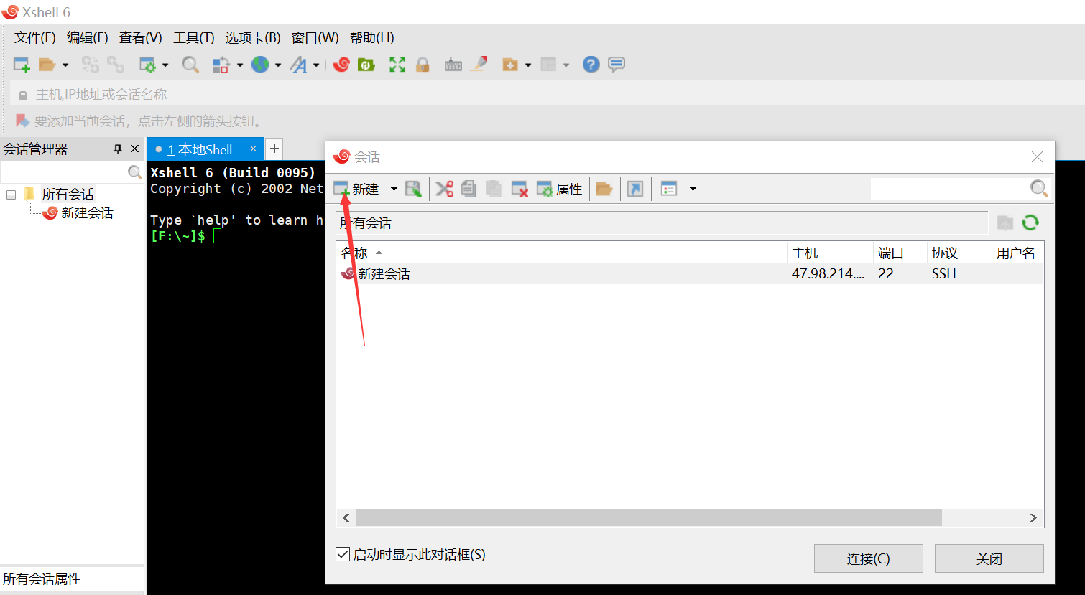Collapse the 所有会话 tree node
The width and height of the screenshot is (1085, 595).
[x=11, y=194]
